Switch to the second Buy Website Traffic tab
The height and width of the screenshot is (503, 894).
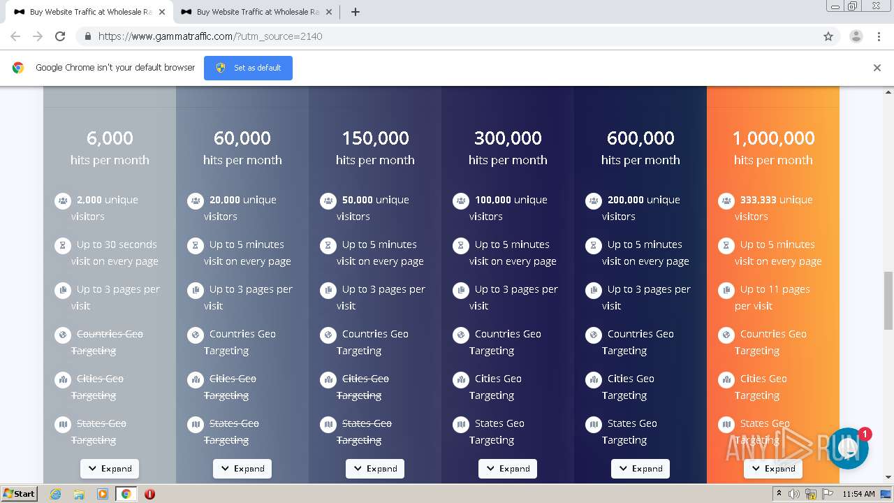(256, 12)
